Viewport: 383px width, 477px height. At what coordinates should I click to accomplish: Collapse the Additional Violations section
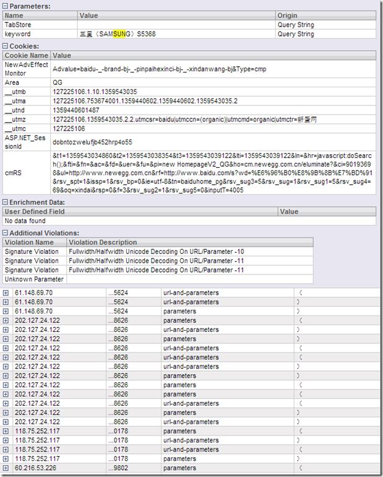pos(6,232)
